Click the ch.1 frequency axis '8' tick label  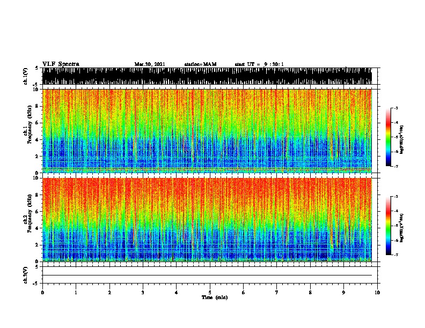tap(37, 106)
